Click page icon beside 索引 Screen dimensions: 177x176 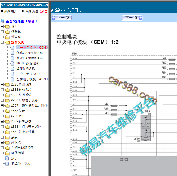(7, 158)
